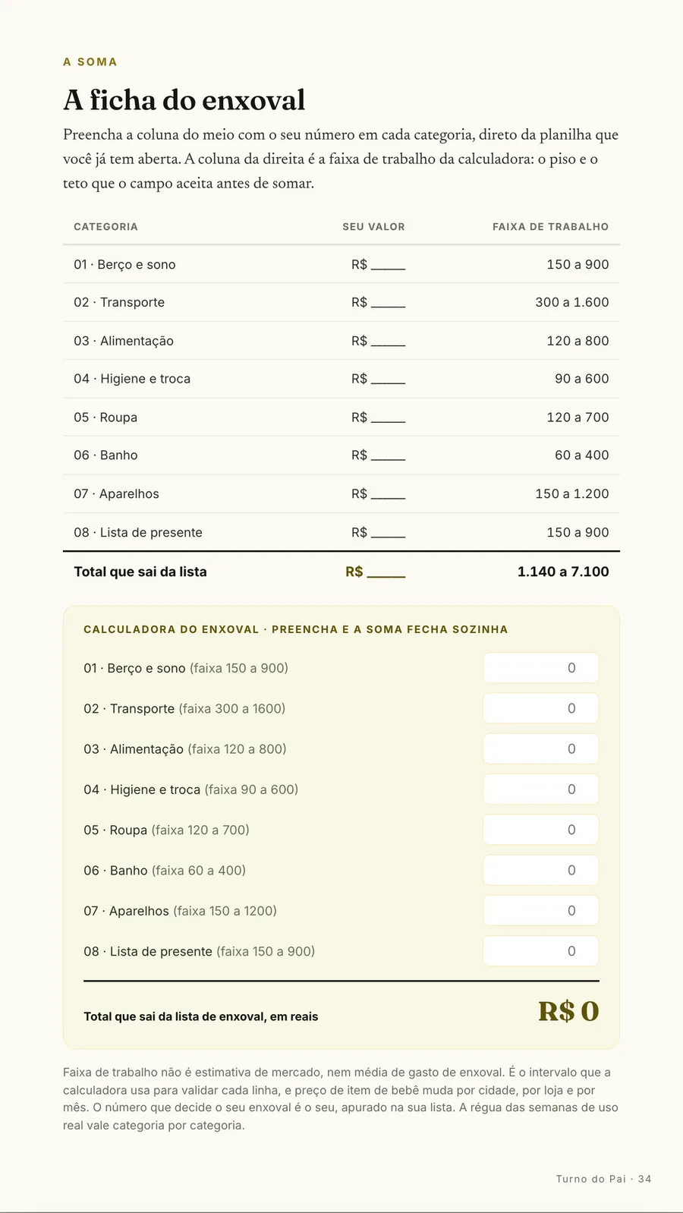
Task: Focus the Aparelhos calculator input
Action: point(541,910)
